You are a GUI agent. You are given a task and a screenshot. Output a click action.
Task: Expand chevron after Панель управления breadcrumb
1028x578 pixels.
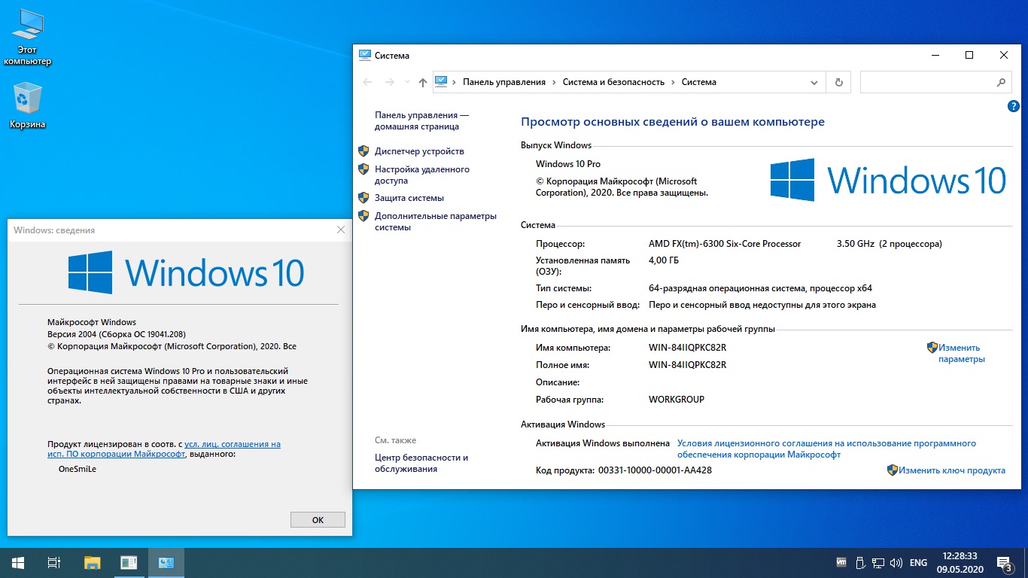point(555,82)
